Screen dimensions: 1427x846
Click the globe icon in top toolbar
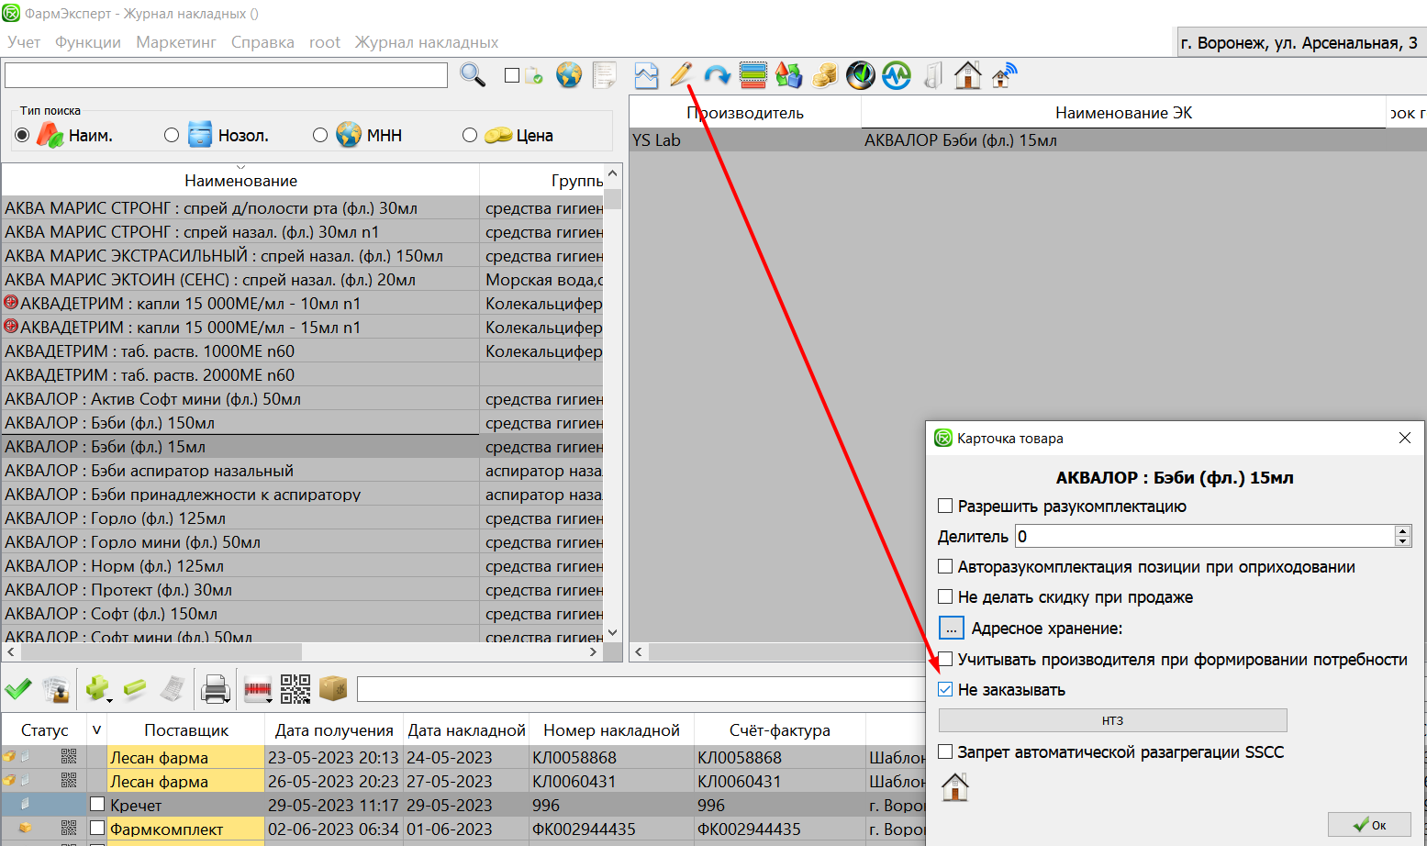569,75
